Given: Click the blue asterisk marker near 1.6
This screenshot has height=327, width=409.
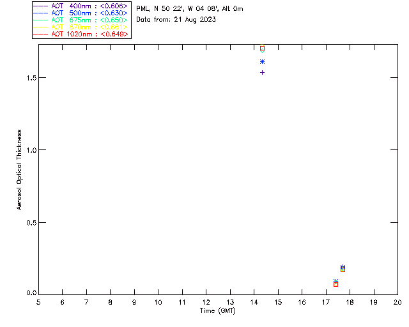Looking at the screenshot, I should pyautogui.click(x=263, y=62).
